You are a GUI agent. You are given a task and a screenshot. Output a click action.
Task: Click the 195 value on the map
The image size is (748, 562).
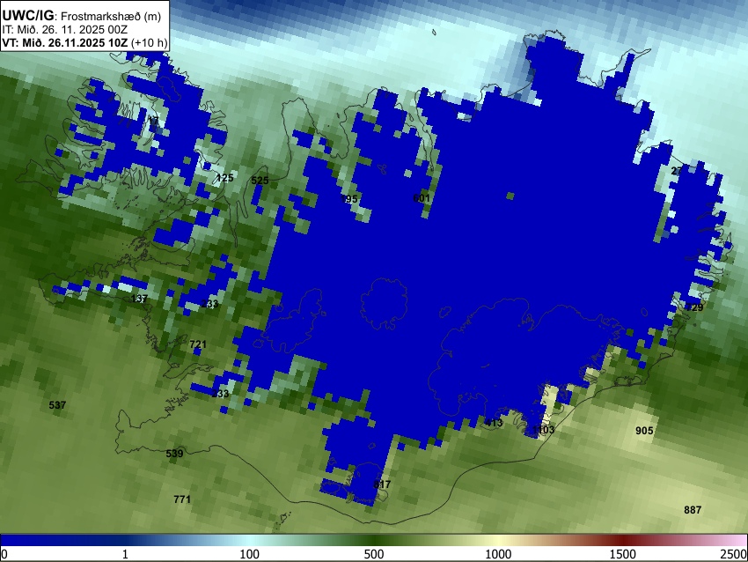349,199
